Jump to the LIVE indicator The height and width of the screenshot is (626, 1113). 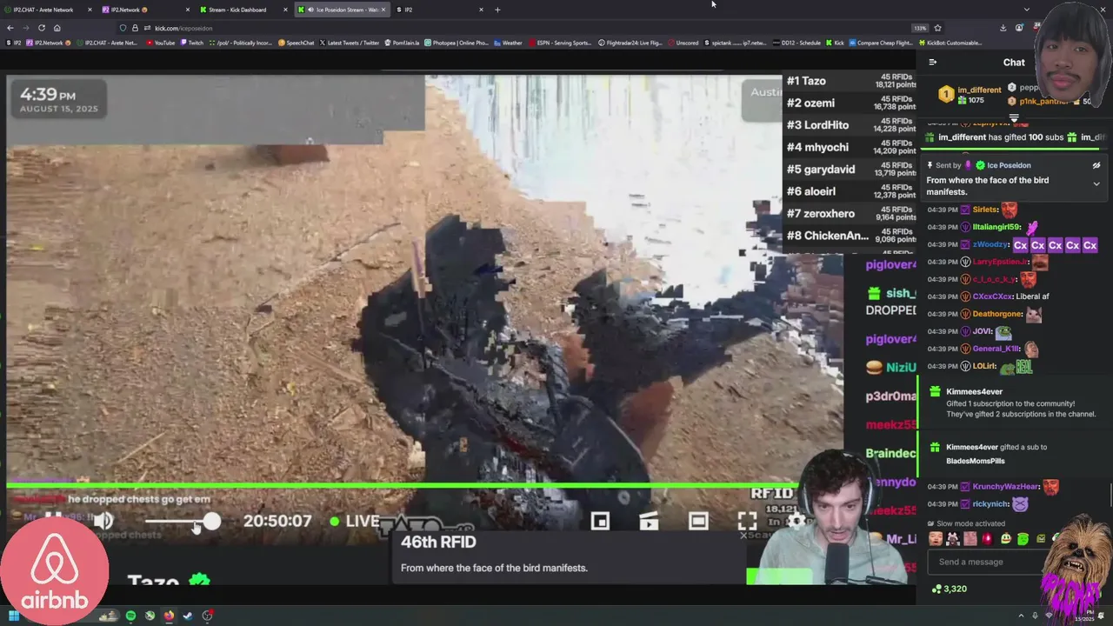click(355, 521)
